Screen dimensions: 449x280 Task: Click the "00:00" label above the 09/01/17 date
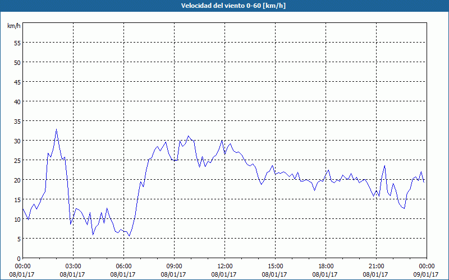coord(427,267)
